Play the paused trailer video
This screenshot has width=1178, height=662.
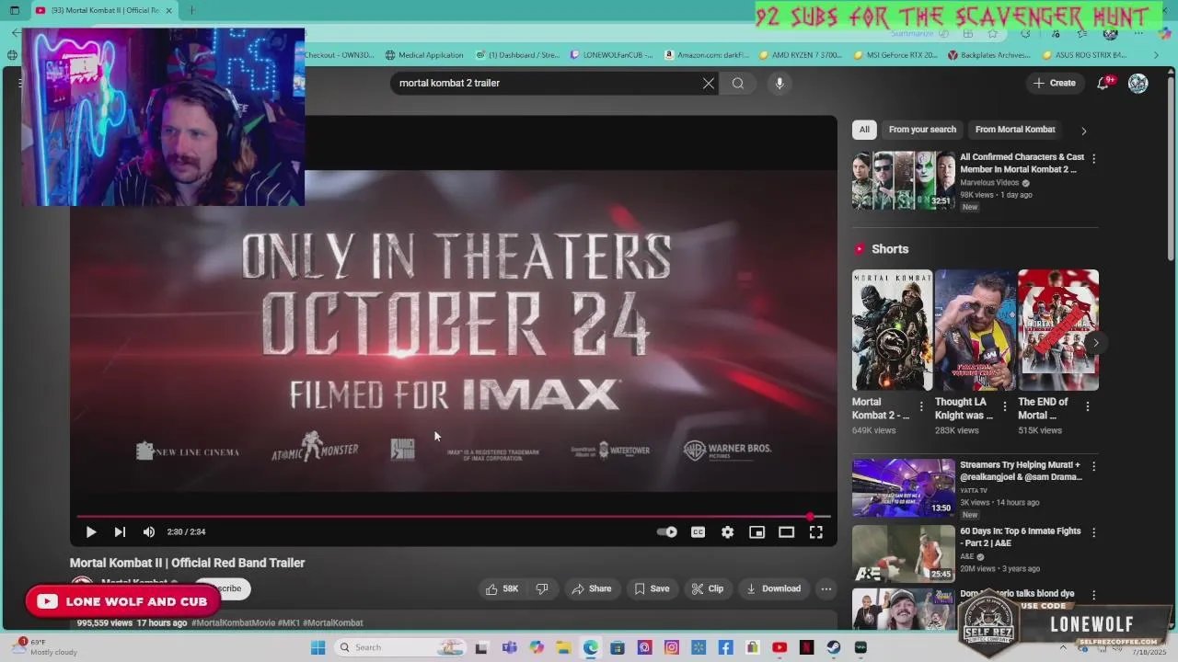pyautogui.click(x=91, y=531)
